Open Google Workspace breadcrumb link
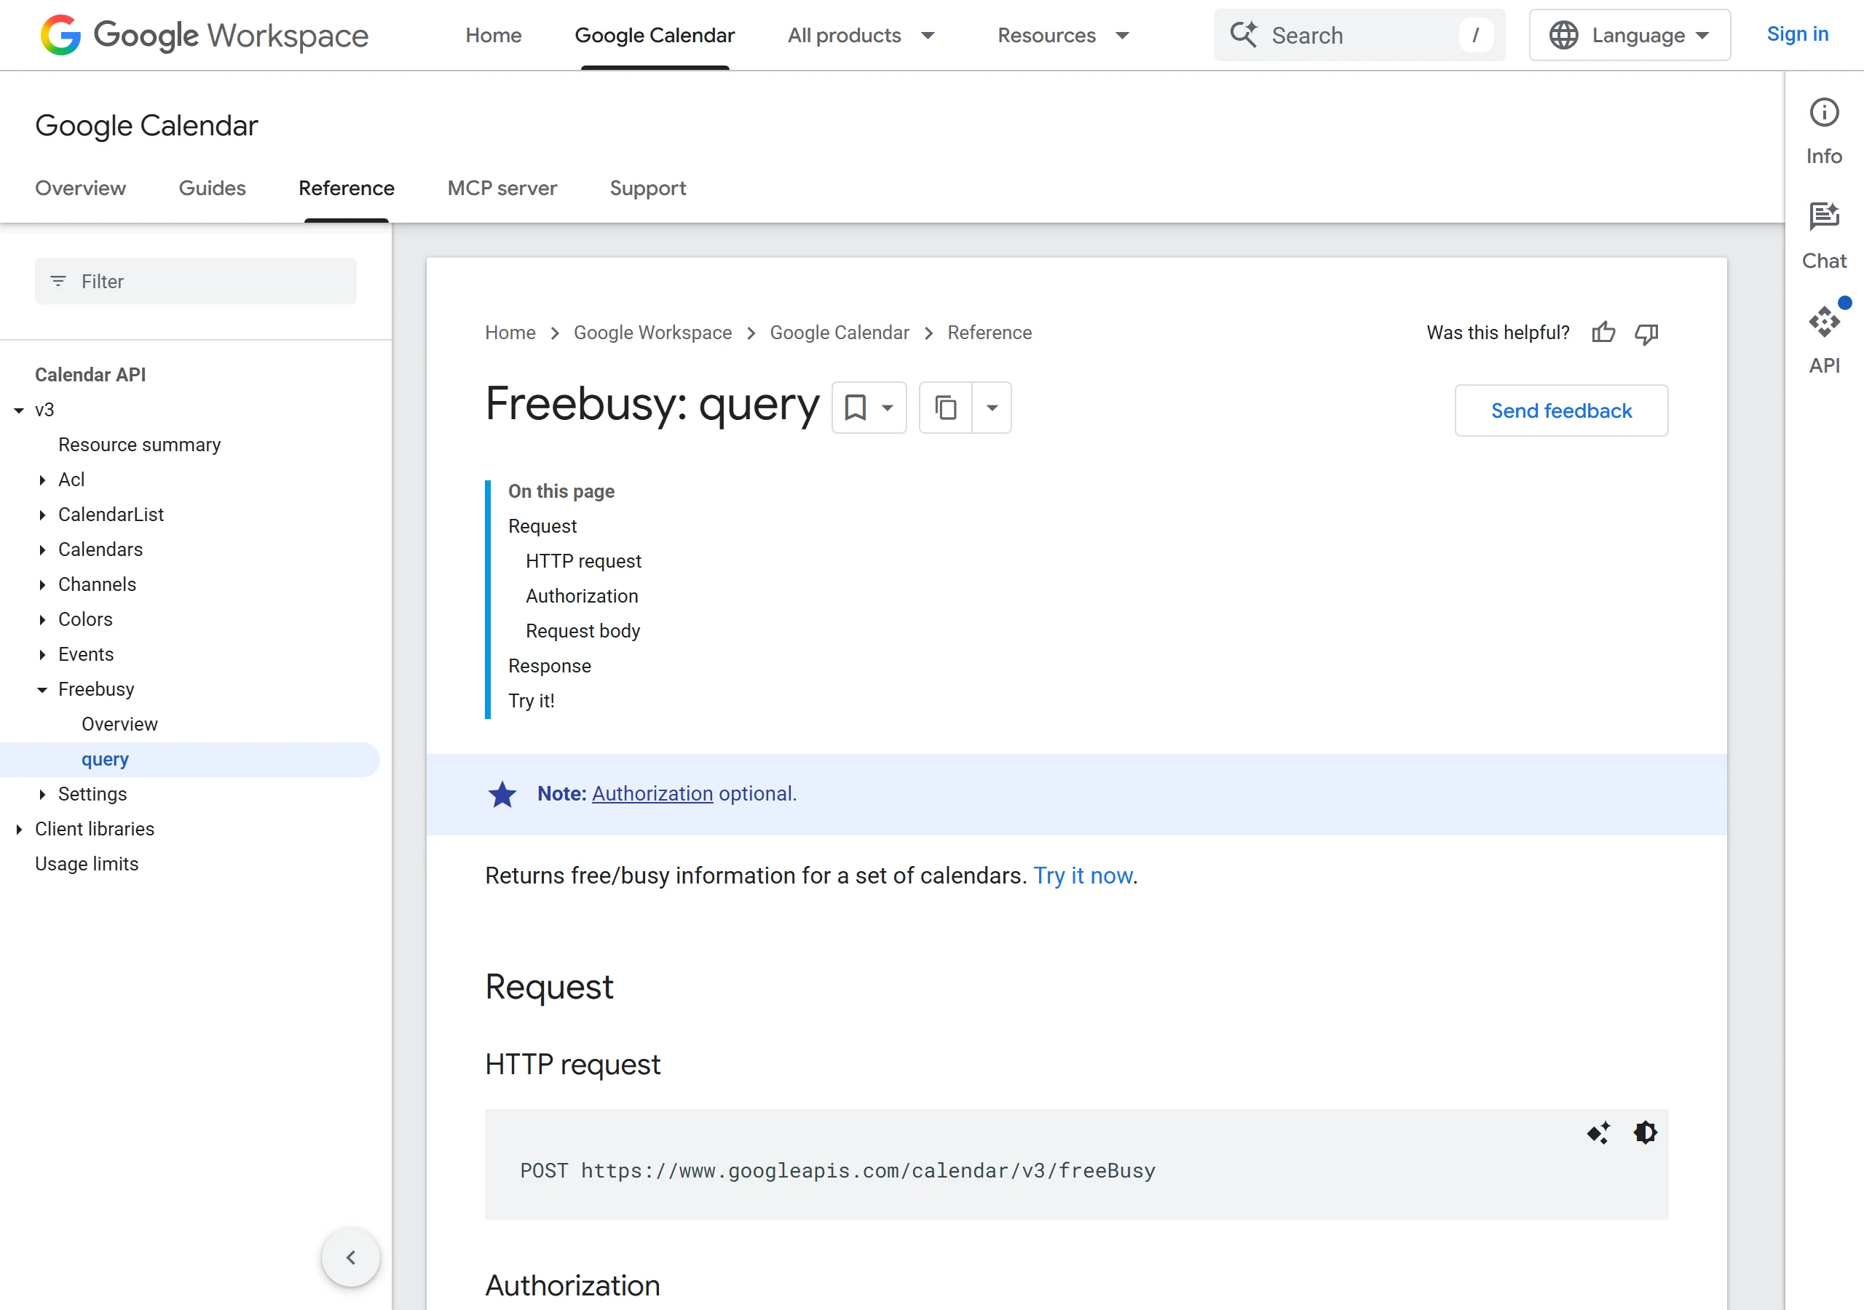The width and height of the screenshot is (1864, 1310). click(x=652, y=333)
